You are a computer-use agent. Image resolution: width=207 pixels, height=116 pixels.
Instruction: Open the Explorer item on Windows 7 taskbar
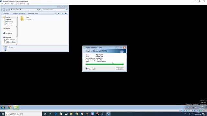(x=16, y=107)
